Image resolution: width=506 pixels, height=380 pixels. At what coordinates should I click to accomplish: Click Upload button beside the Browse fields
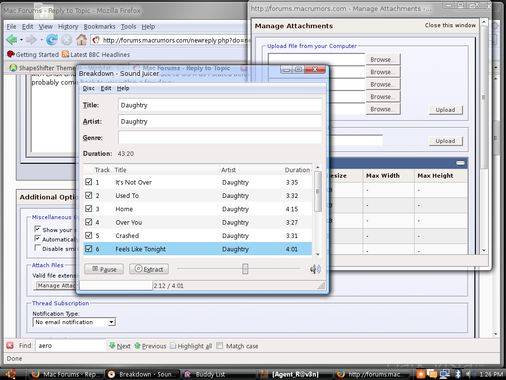point(445,110)
